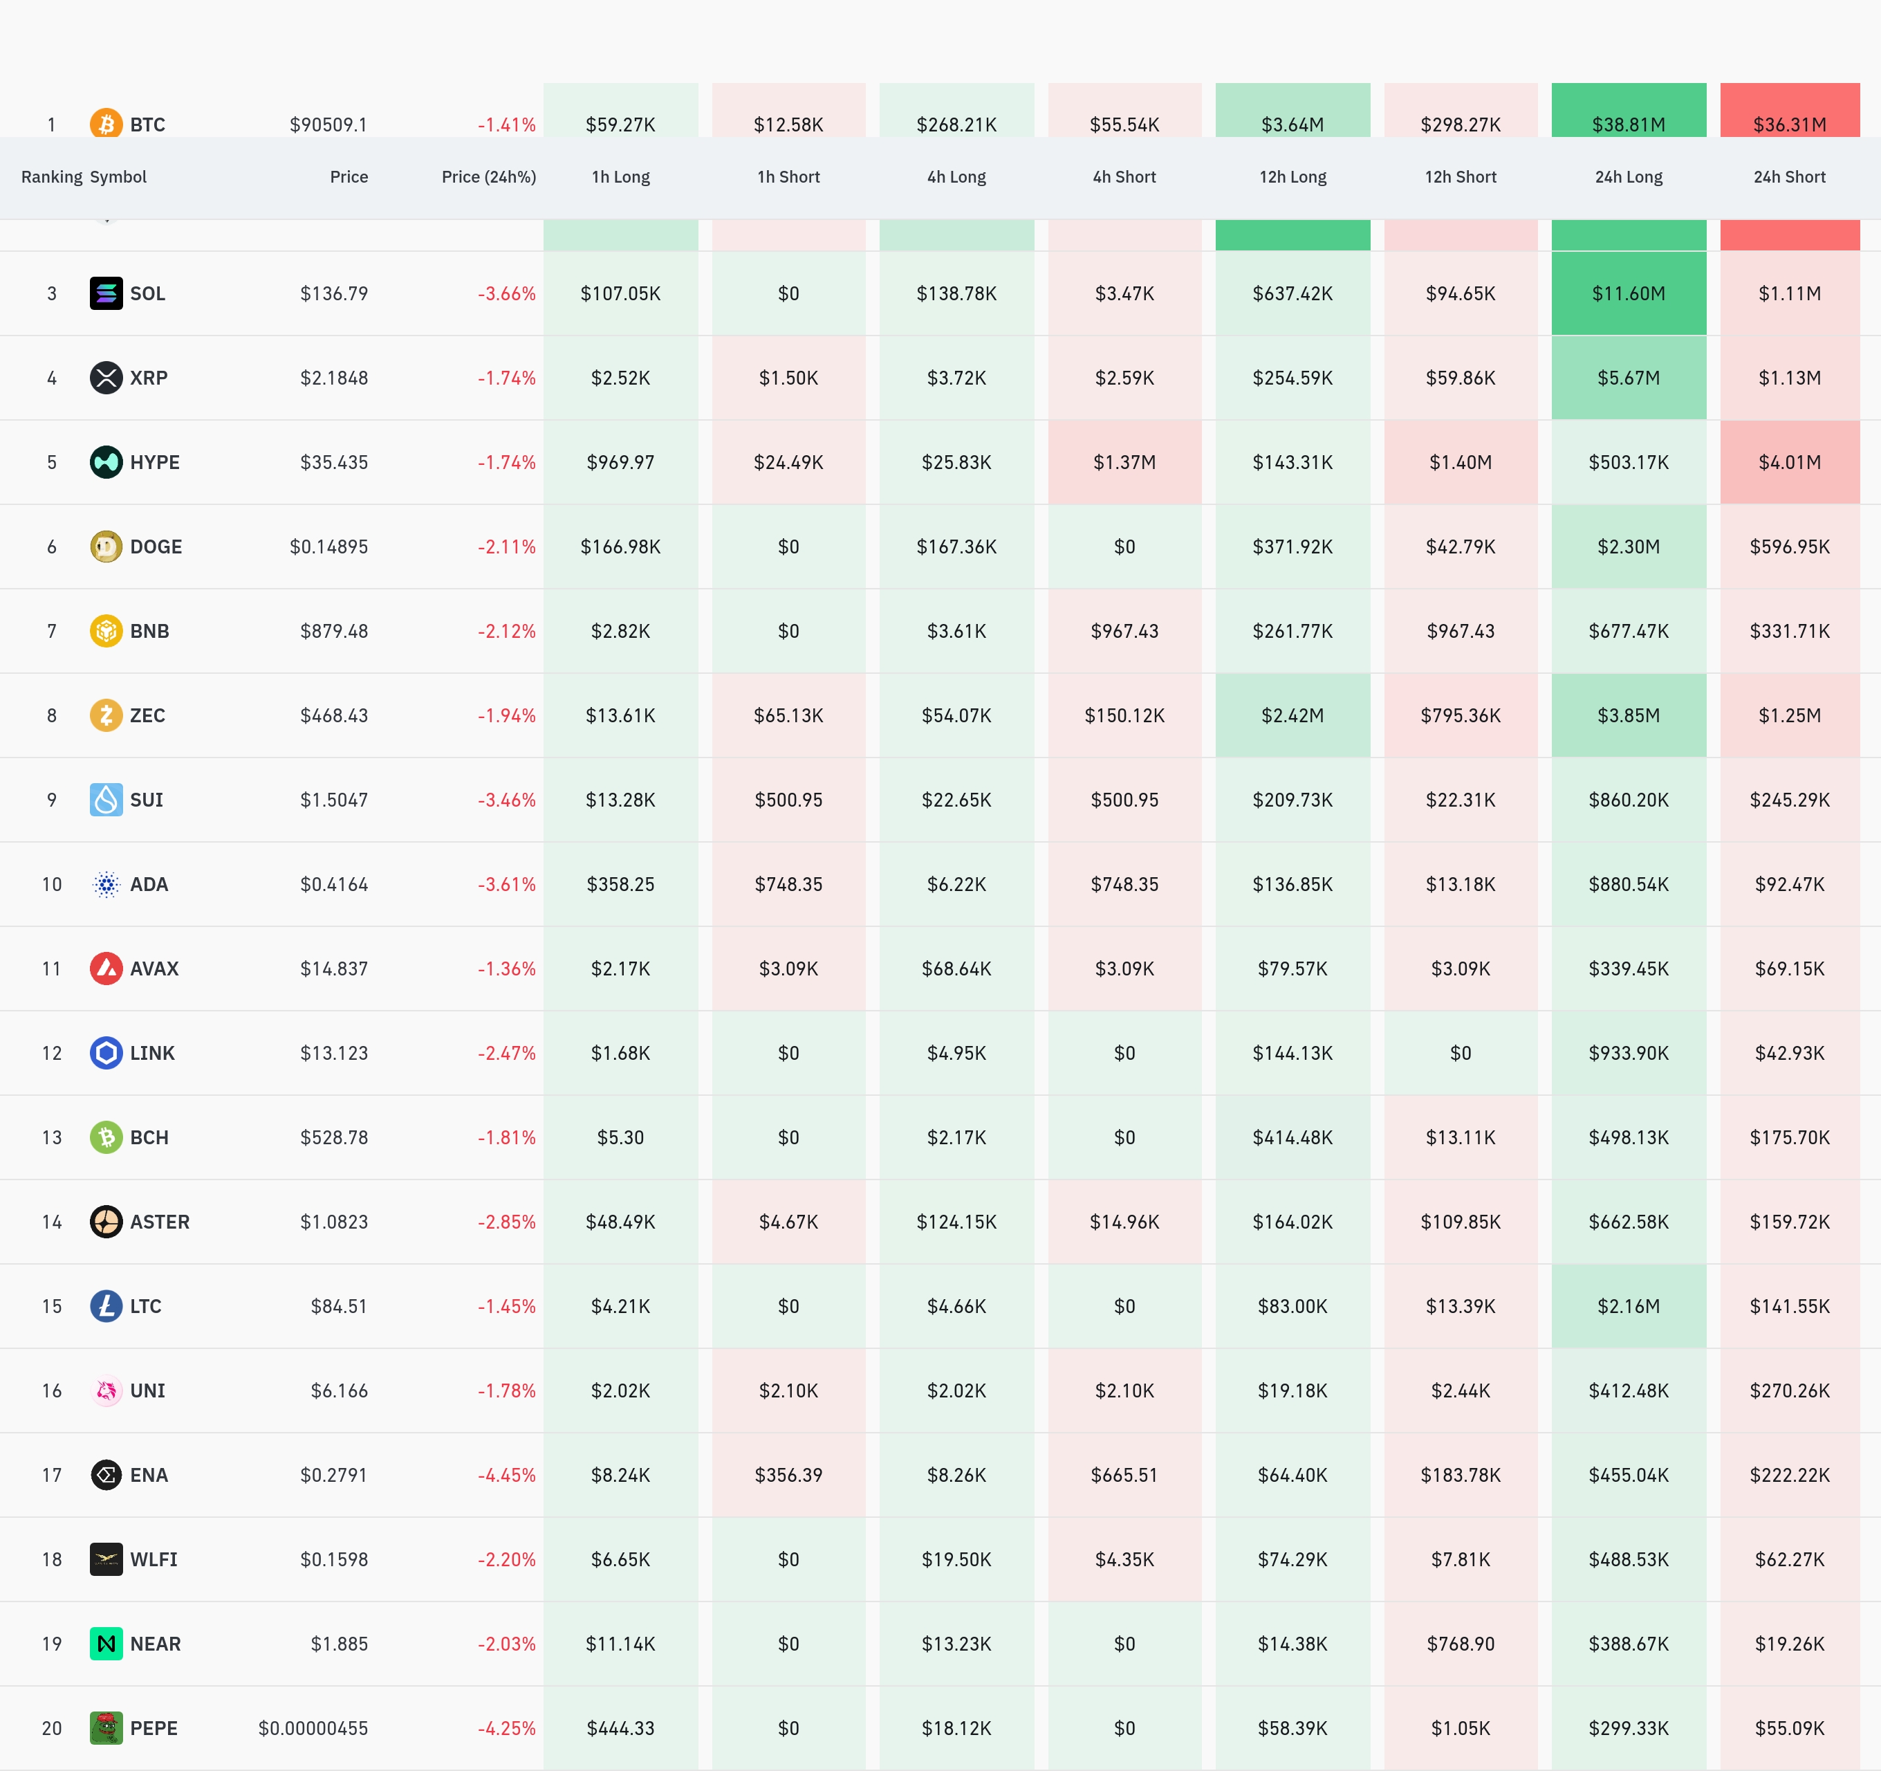Click the Dogecoin DOGE icon
This screenshot has height=1771, width=1881.
point(106,546)
